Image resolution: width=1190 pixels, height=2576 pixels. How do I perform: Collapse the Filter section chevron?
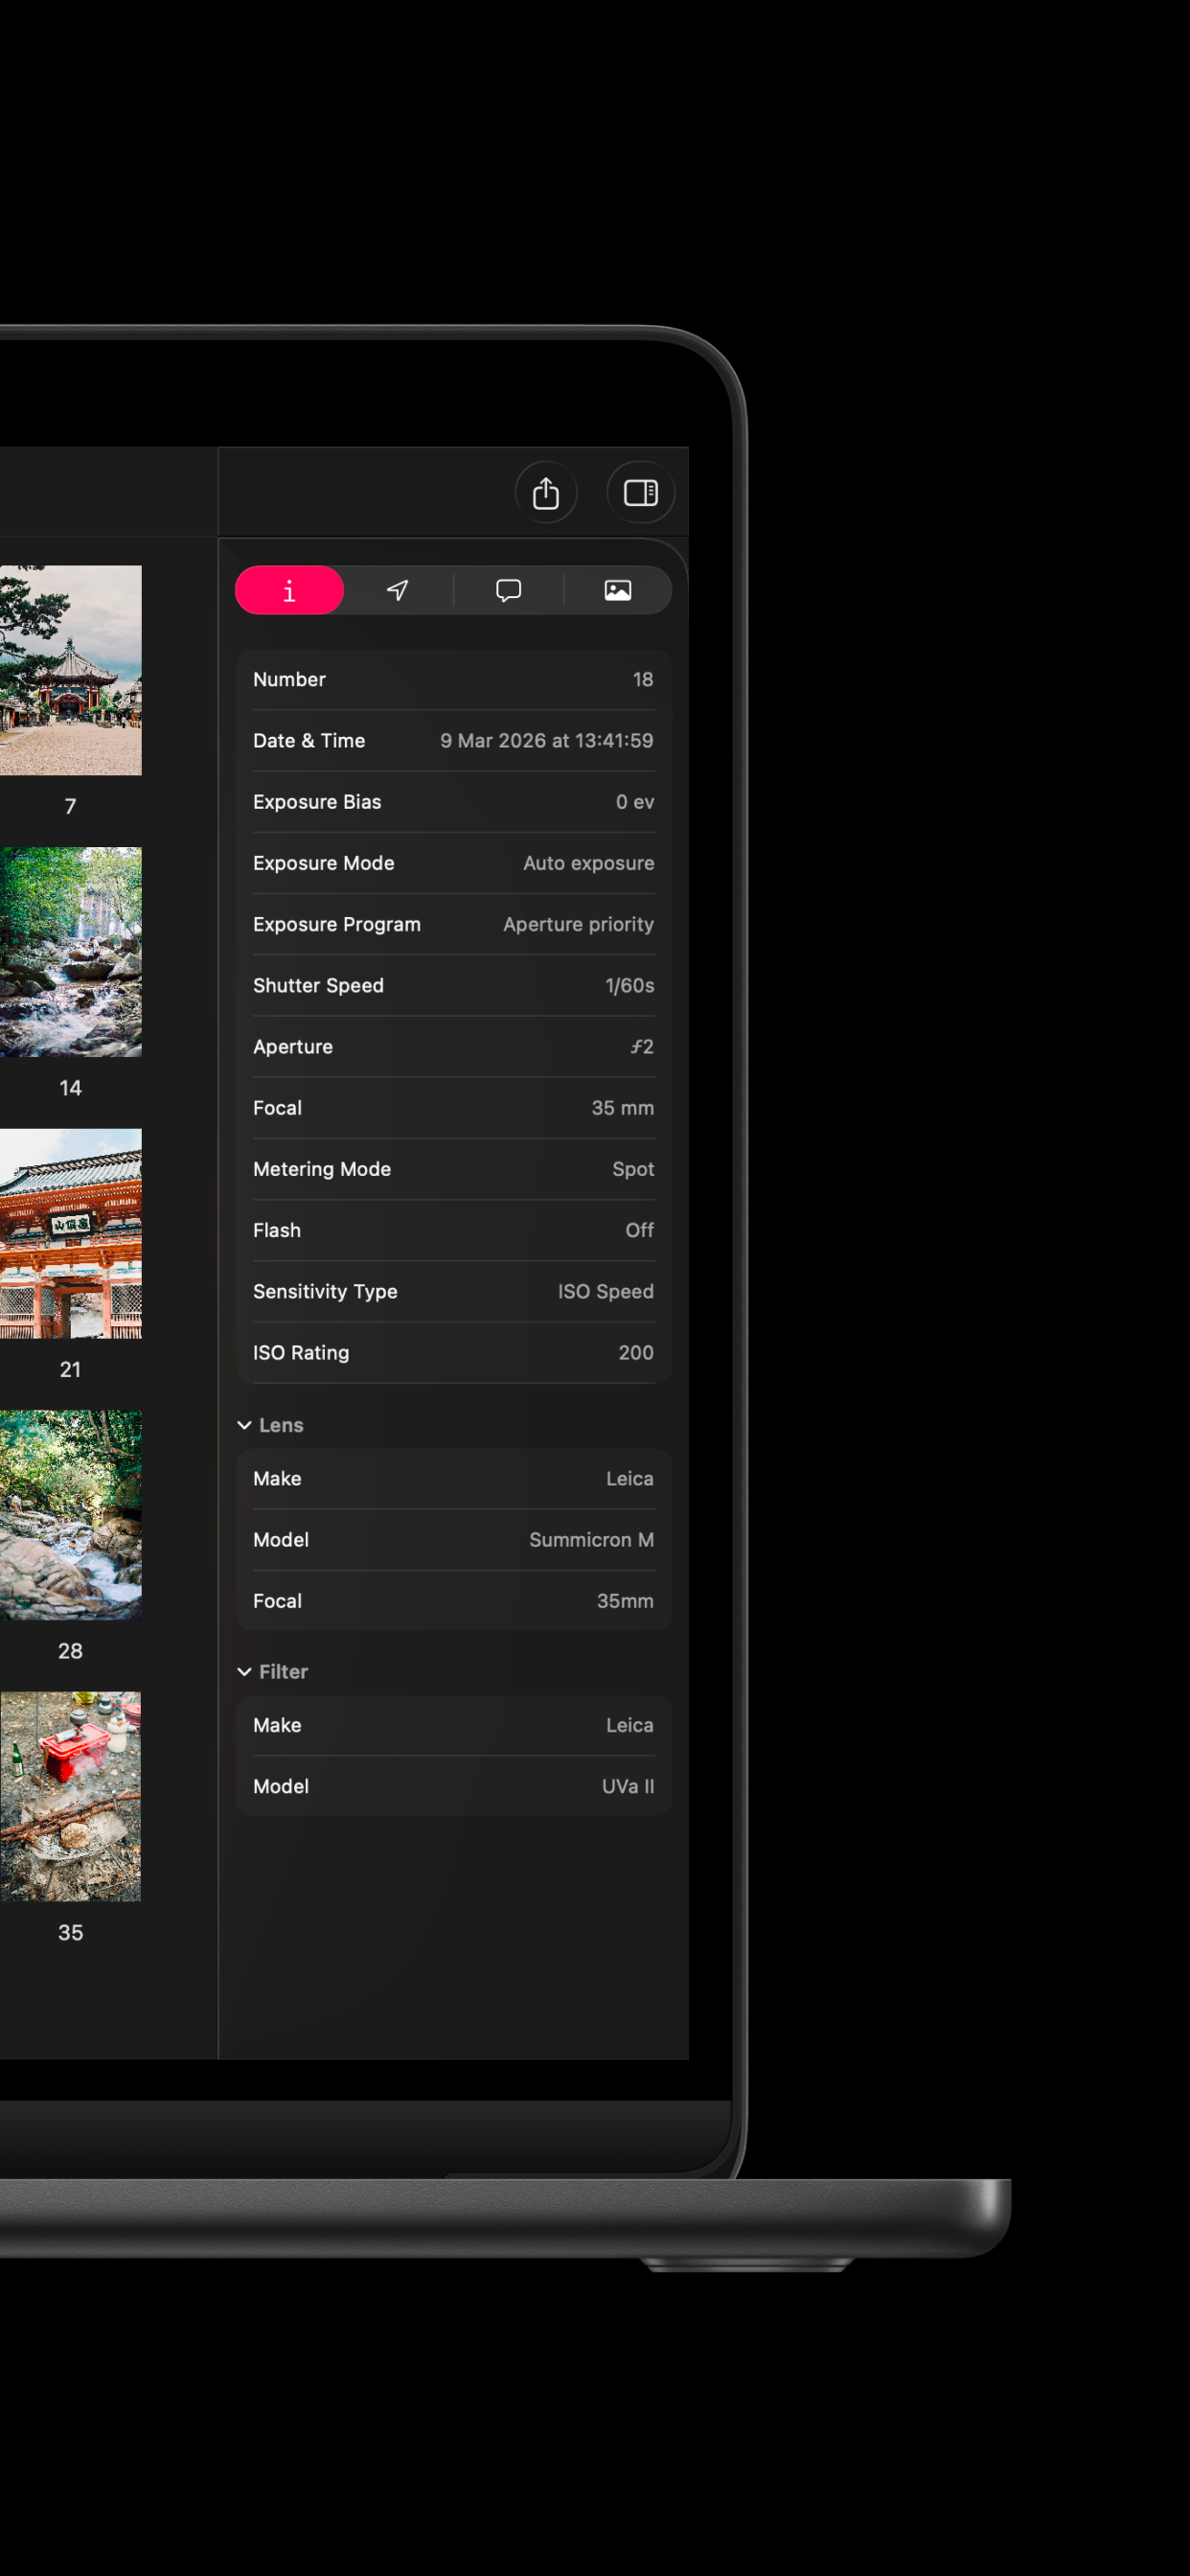244,1672
